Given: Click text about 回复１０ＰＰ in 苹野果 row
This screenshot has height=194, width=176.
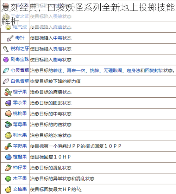Looking at the screenshot, I should 76,146.
